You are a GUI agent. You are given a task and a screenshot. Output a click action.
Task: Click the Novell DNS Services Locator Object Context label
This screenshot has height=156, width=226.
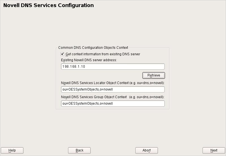(113, 83)
